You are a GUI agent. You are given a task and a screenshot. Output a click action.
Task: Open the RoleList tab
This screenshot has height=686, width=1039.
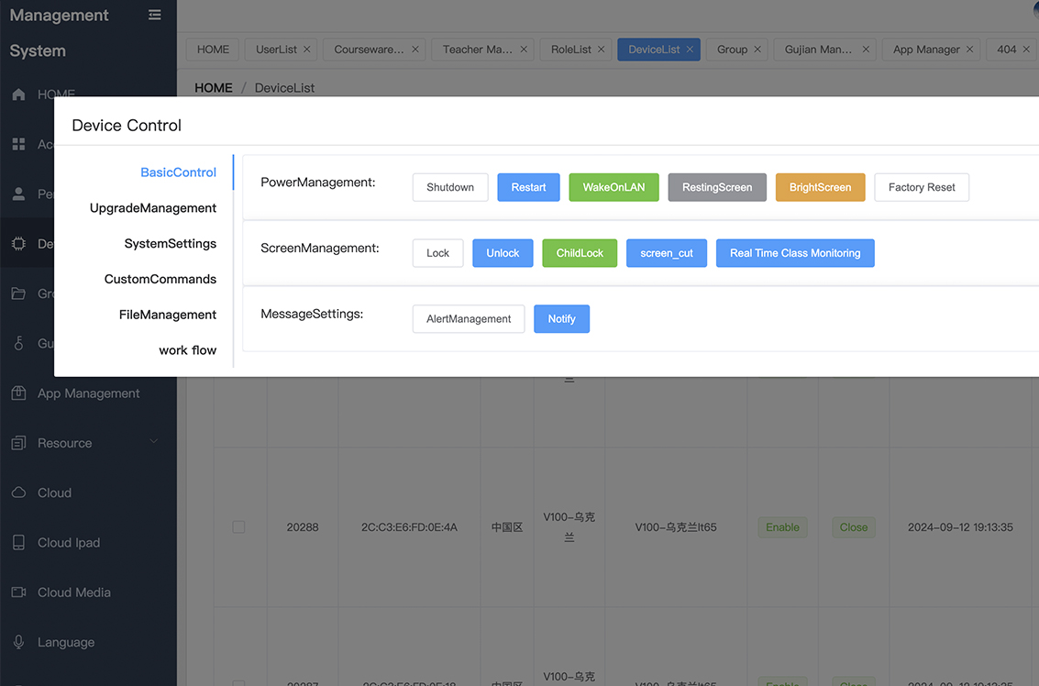pos(570,50)
